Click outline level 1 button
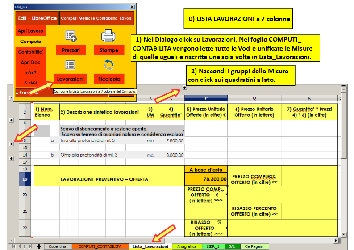The height and width of the screenshot is (250, 354). click(11, 98)
